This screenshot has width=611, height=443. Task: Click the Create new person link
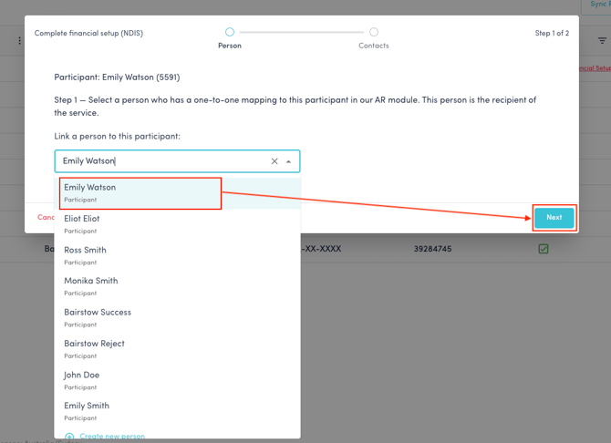tap(105, 436)
